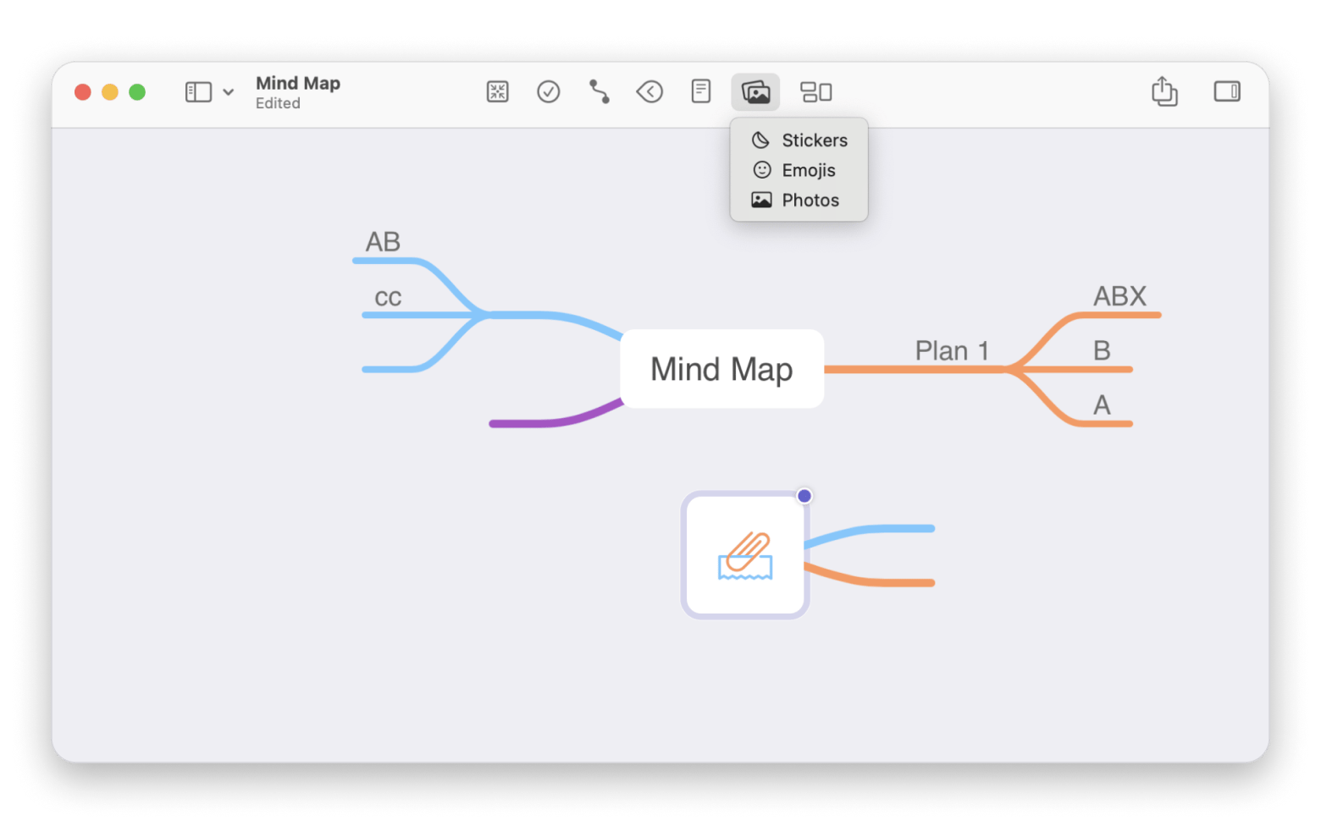The width and height of the screenshot is (1321, 831).
Task: Toggle the right inspector panel
Action: coord(1227,91)
